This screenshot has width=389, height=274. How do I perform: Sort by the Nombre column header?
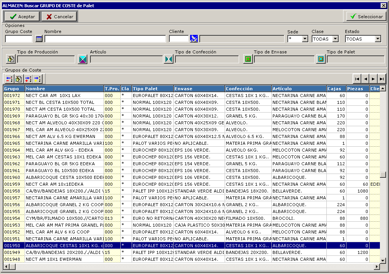click(64, 89)
